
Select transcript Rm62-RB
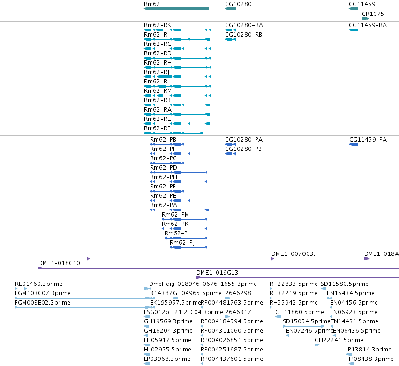click(177, 105)
